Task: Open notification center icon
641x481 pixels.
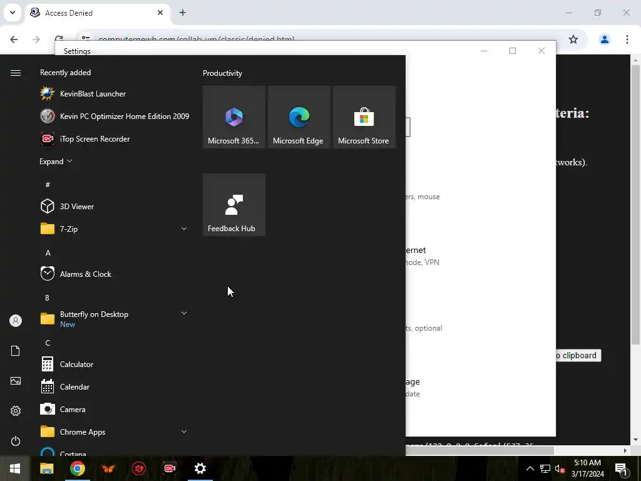Action: [621, 468]
